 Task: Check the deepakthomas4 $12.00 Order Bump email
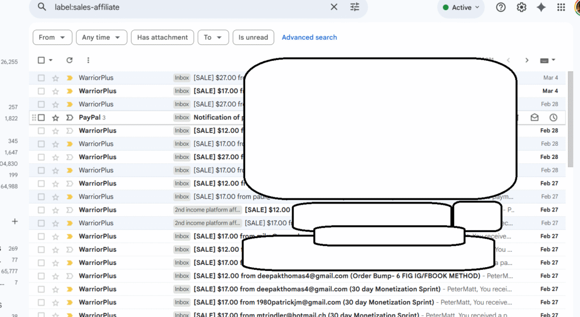41,276
